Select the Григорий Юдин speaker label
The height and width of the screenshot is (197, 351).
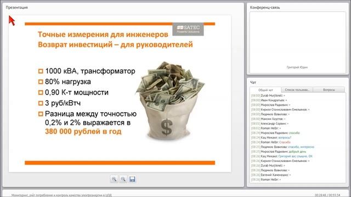point(297,67)
